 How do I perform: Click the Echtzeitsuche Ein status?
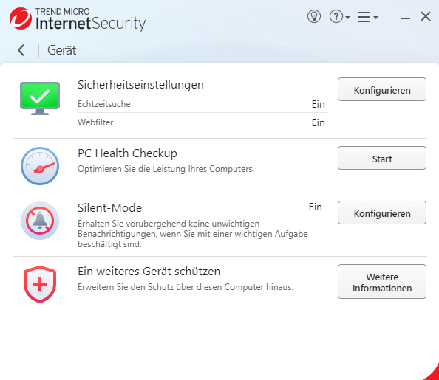pyautogui.click(x=319, y=104)
